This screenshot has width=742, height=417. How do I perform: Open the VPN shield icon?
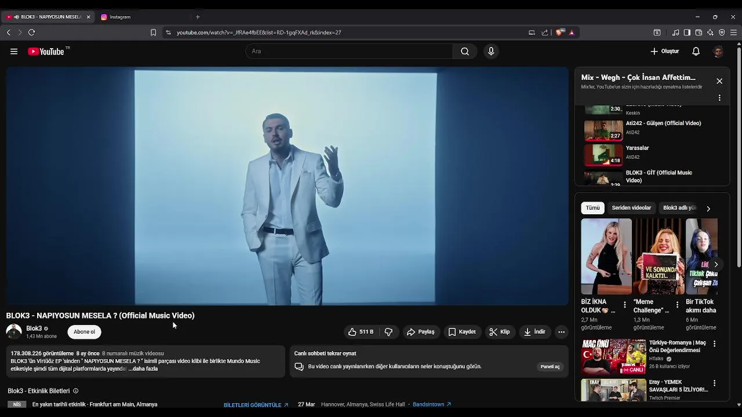722,32
